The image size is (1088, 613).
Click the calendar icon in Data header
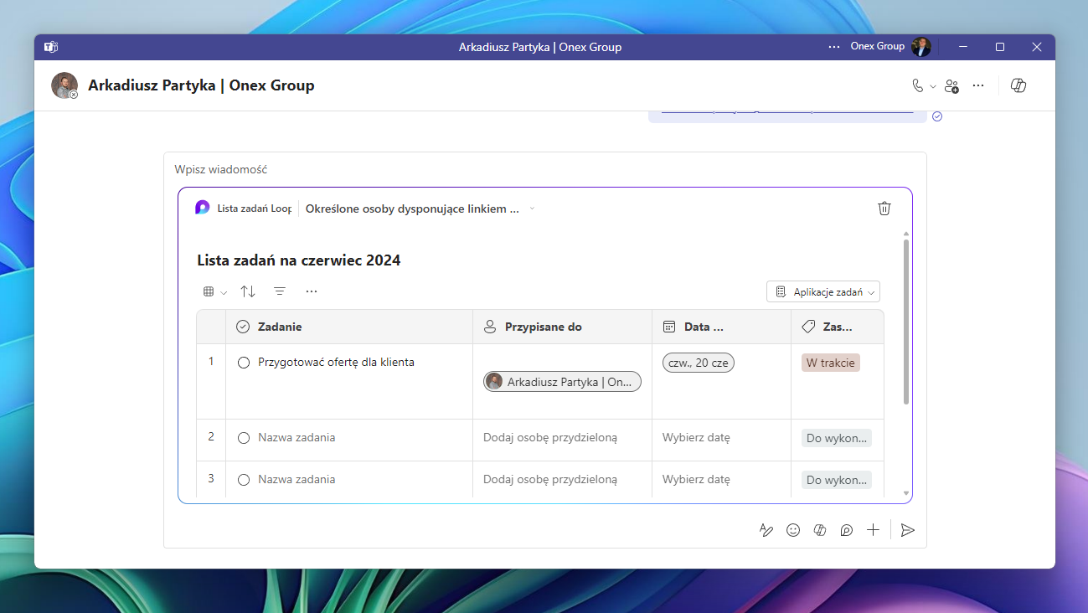[x=669, y=327]
